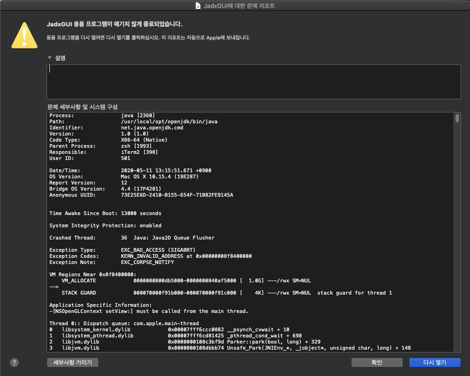Click the document icon in title bar
The image size is (470, 376).
coord(198,6)
